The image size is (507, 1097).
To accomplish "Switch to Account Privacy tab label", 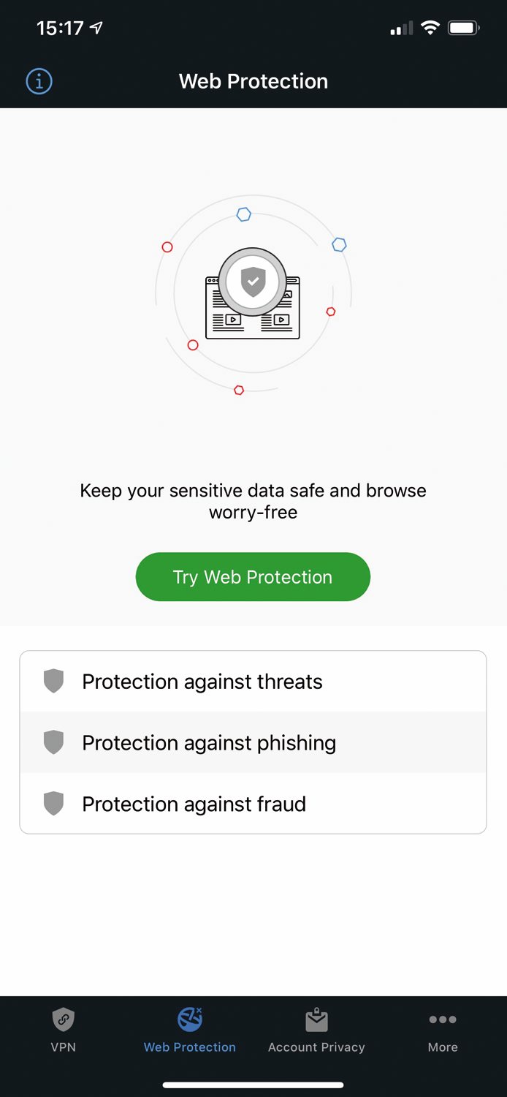I will [316, 1047].
